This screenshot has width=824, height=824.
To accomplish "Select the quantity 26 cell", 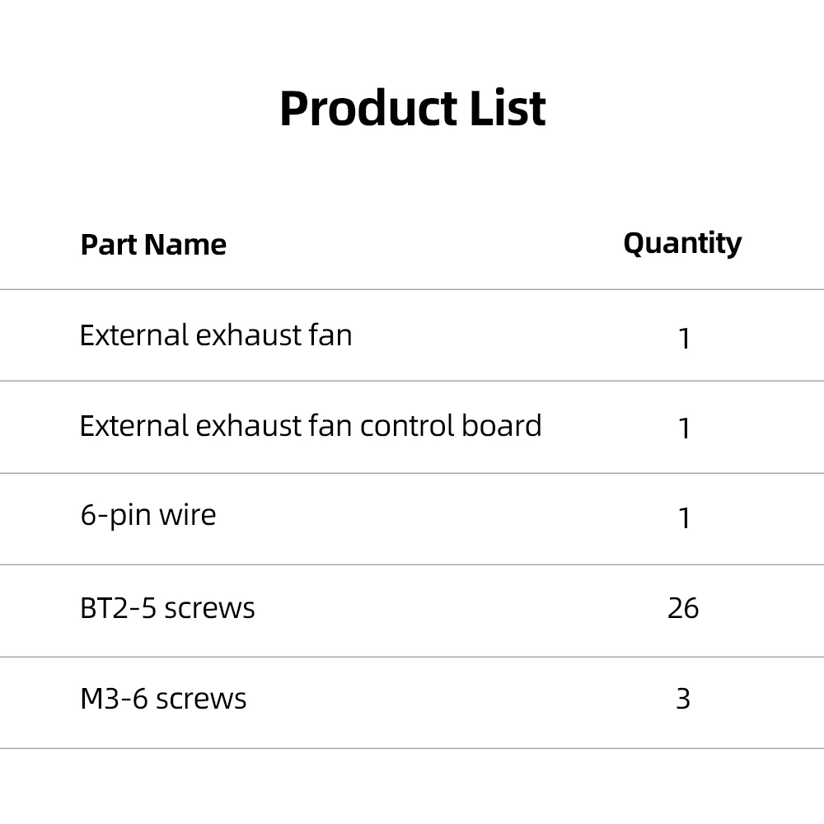I will [x=683, y=609].
